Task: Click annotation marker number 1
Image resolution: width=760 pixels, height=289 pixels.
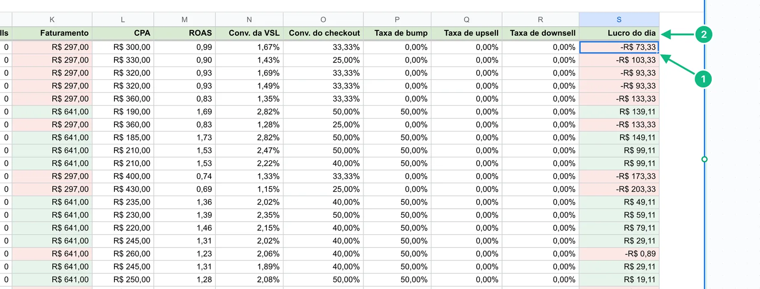Action: pyautogui.click(x=703, y=79)
